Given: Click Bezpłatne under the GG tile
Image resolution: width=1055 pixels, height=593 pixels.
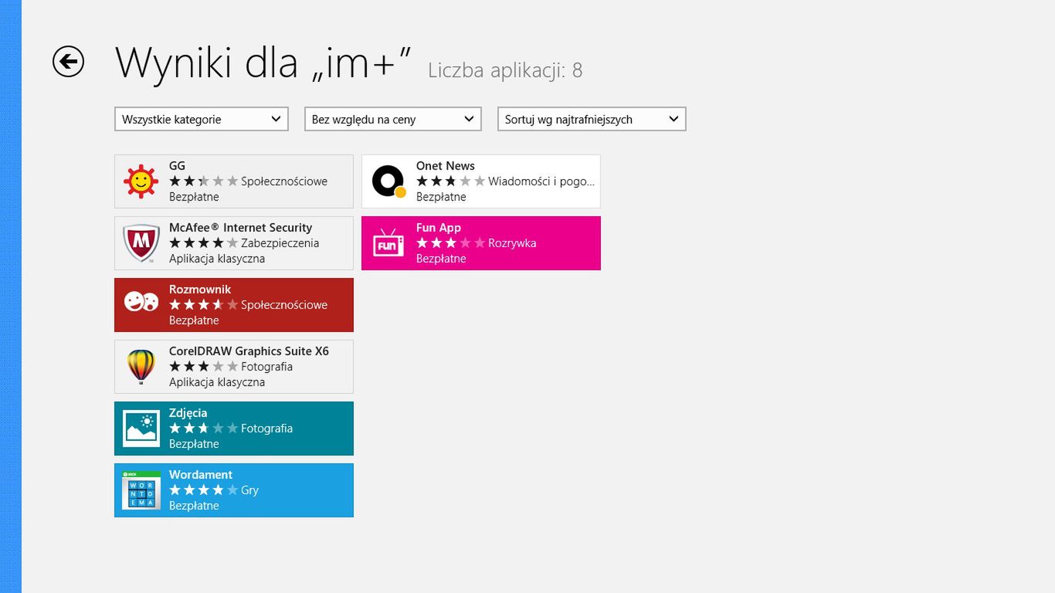Looking at the screenshot, I should [x=194, y=197].
